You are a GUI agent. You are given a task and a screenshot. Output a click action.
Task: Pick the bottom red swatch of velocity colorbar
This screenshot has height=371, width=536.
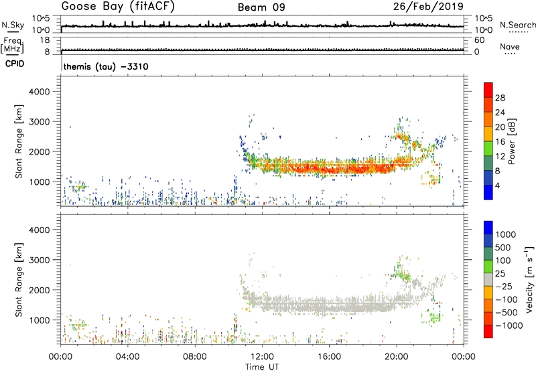(x=488, y=331)
